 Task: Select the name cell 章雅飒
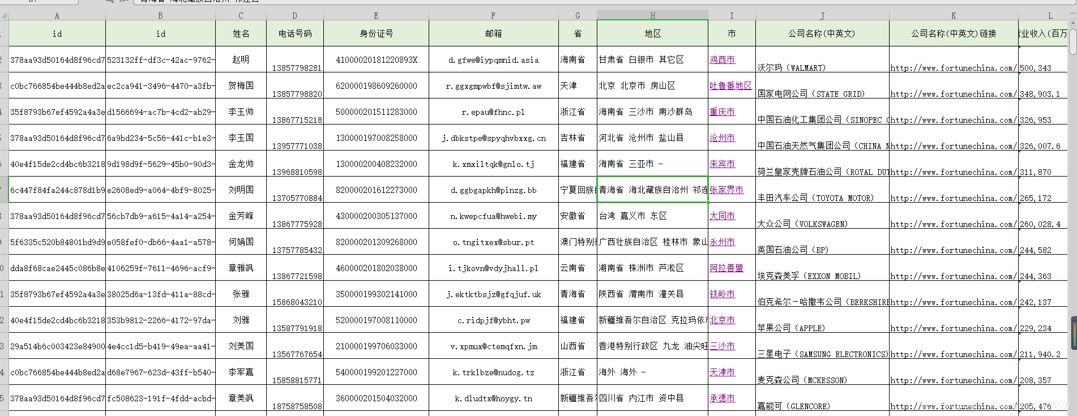tap(241, 268)
